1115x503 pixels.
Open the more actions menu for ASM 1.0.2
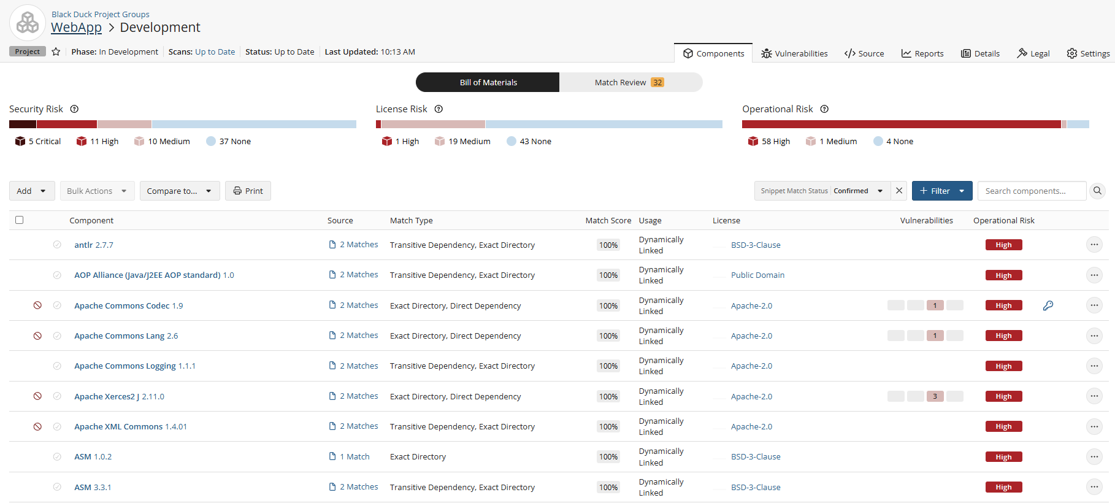(1094, 457)
